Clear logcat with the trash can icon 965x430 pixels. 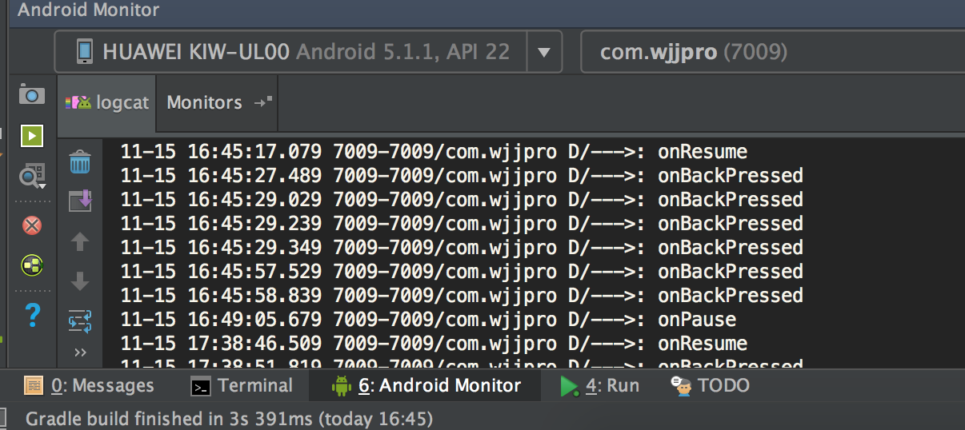point(80,162)
